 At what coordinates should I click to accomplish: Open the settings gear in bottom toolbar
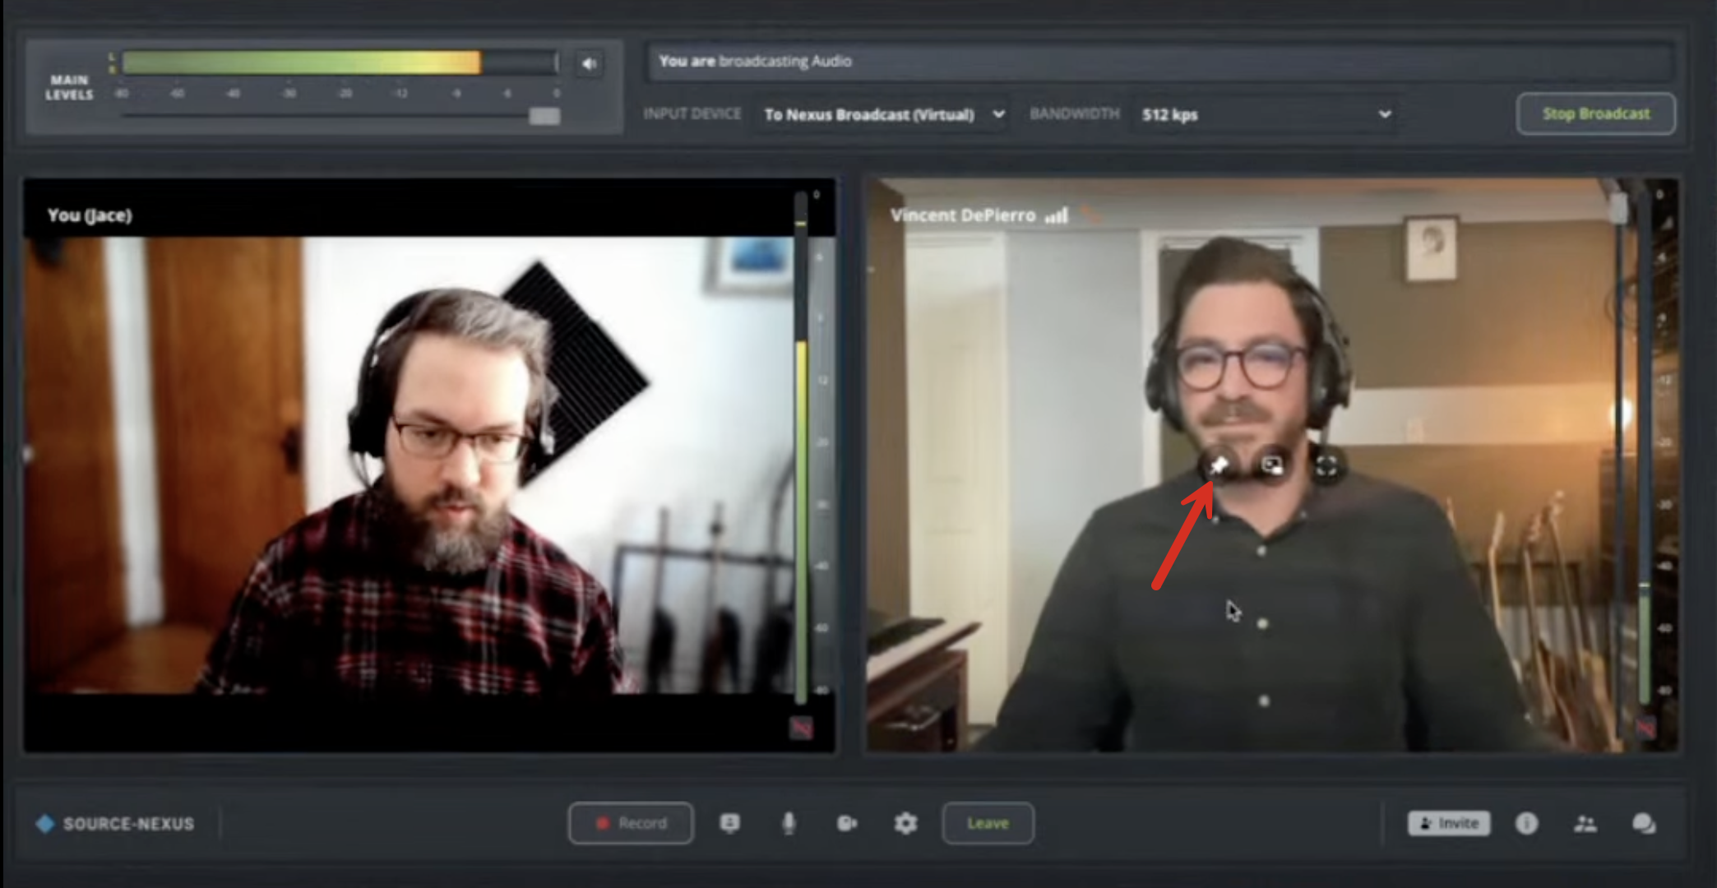point(905,823)
